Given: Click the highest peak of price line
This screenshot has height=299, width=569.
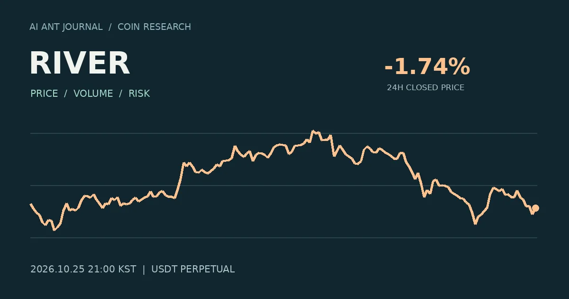Looking at the screenshot, I should [312, 131].
